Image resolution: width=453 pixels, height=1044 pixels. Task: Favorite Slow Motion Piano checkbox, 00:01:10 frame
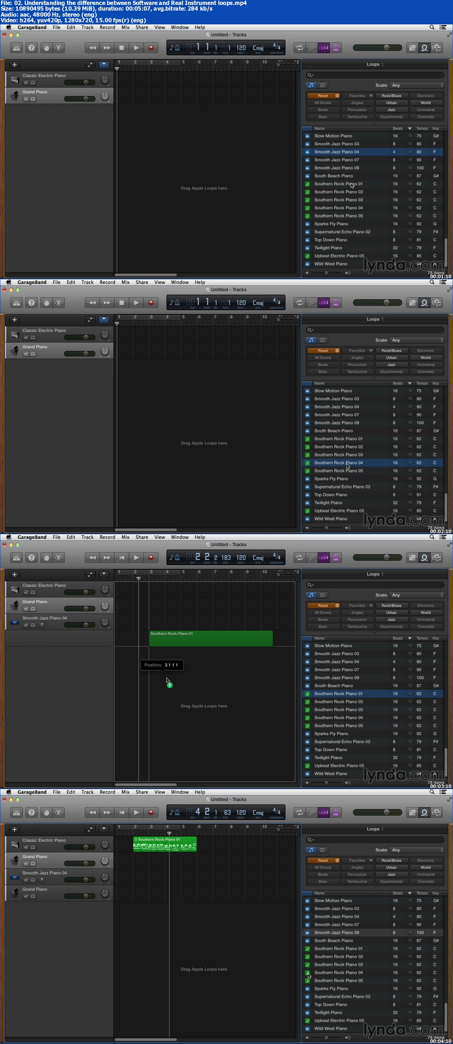(410, 136)
